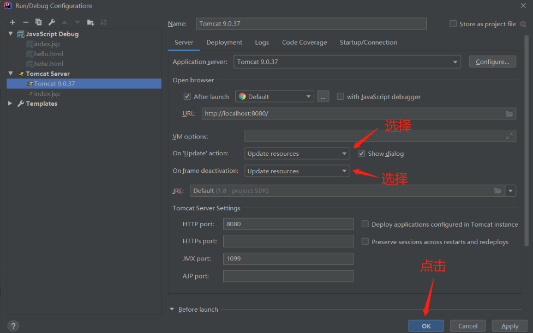The image size is (533, 333).
Task: Click the HTTP port field
Action: coord(288,224)
